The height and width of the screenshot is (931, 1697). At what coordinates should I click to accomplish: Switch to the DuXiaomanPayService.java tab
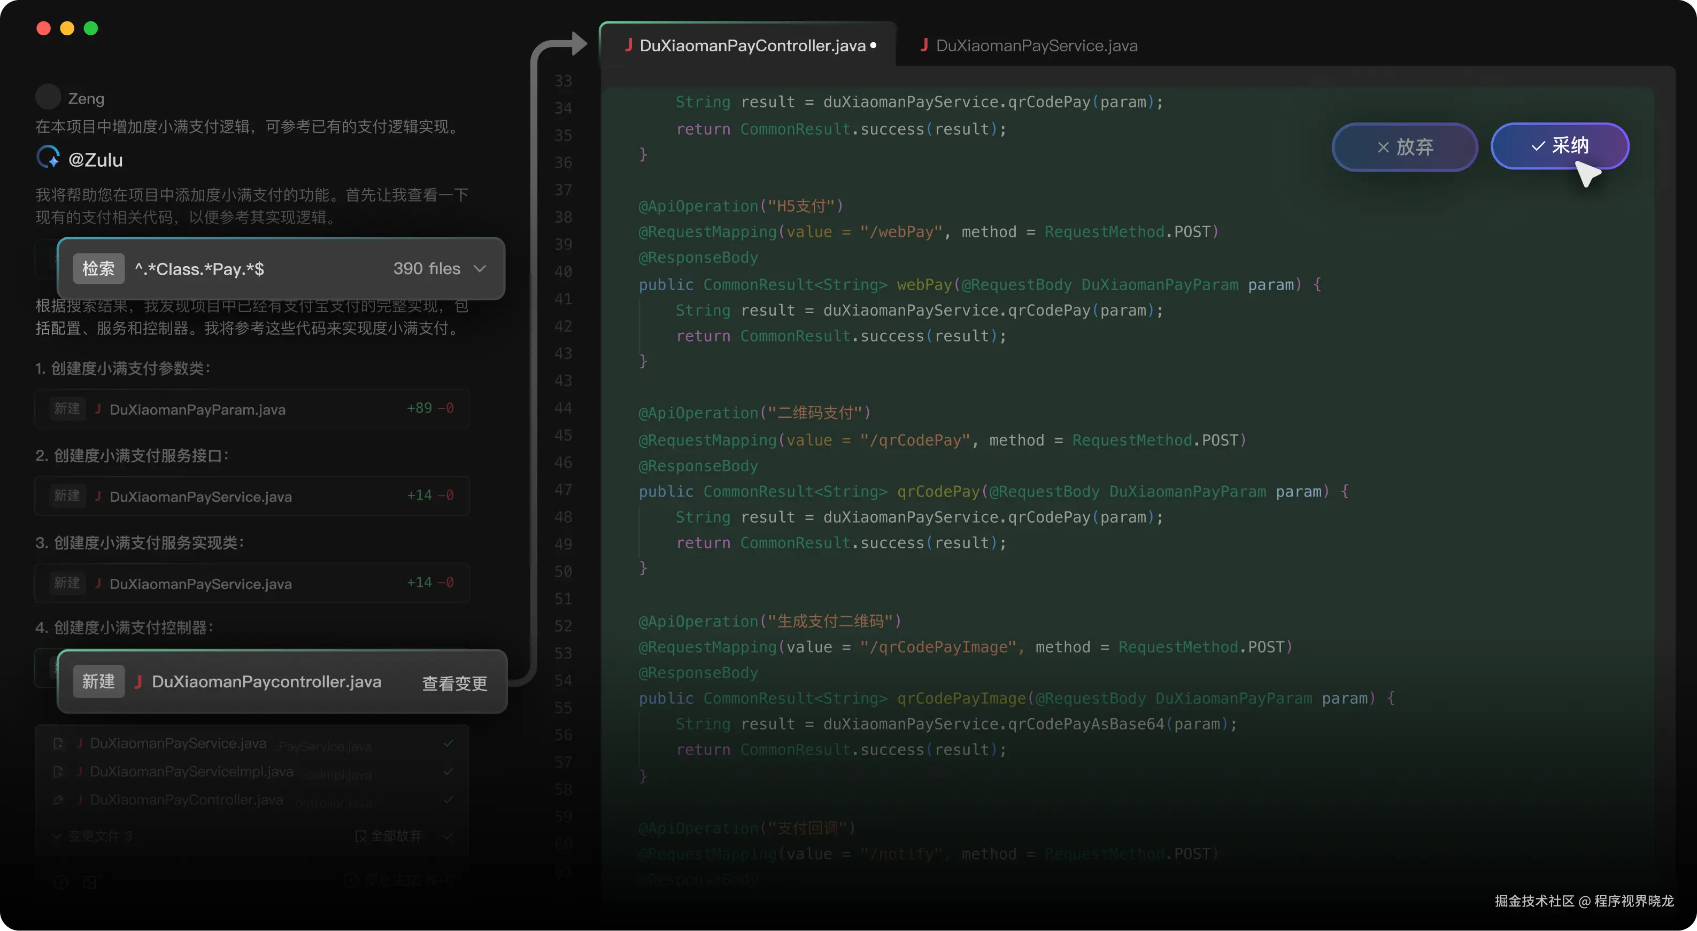point(1036,45)
